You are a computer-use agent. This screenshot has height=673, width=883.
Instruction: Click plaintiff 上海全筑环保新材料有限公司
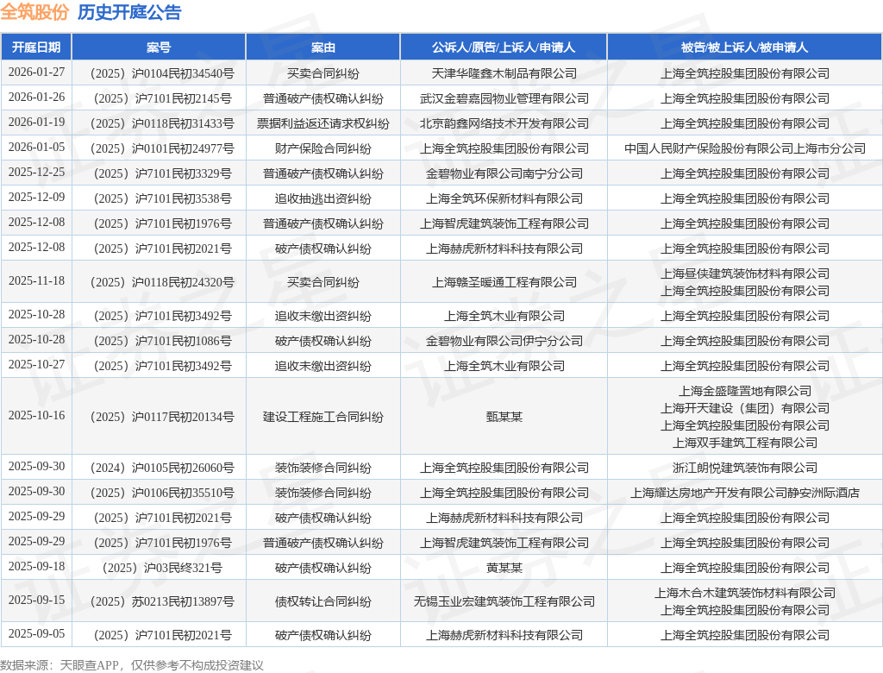click(x=504, y=199)
